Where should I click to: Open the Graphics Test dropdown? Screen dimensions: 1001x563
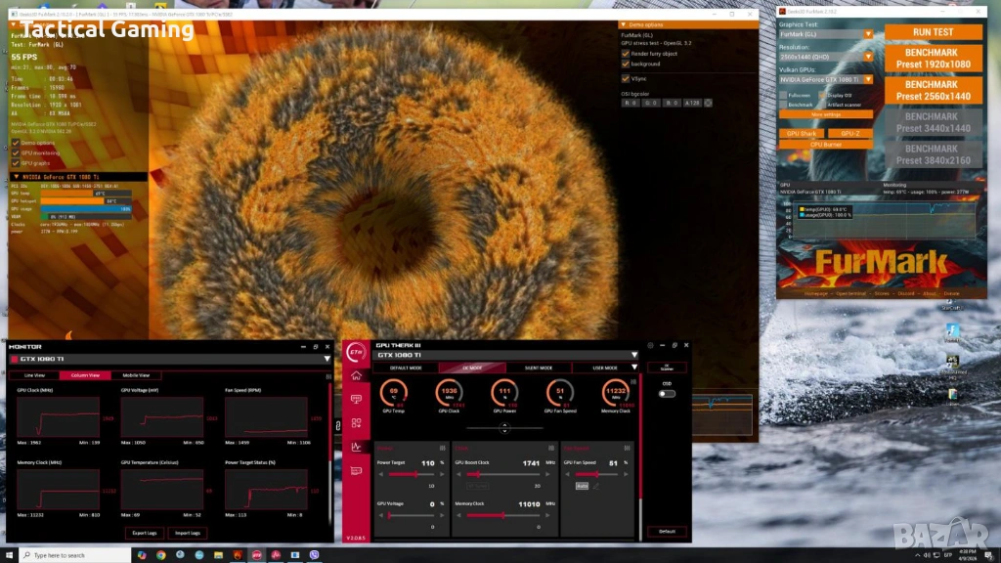coord(867,33)
